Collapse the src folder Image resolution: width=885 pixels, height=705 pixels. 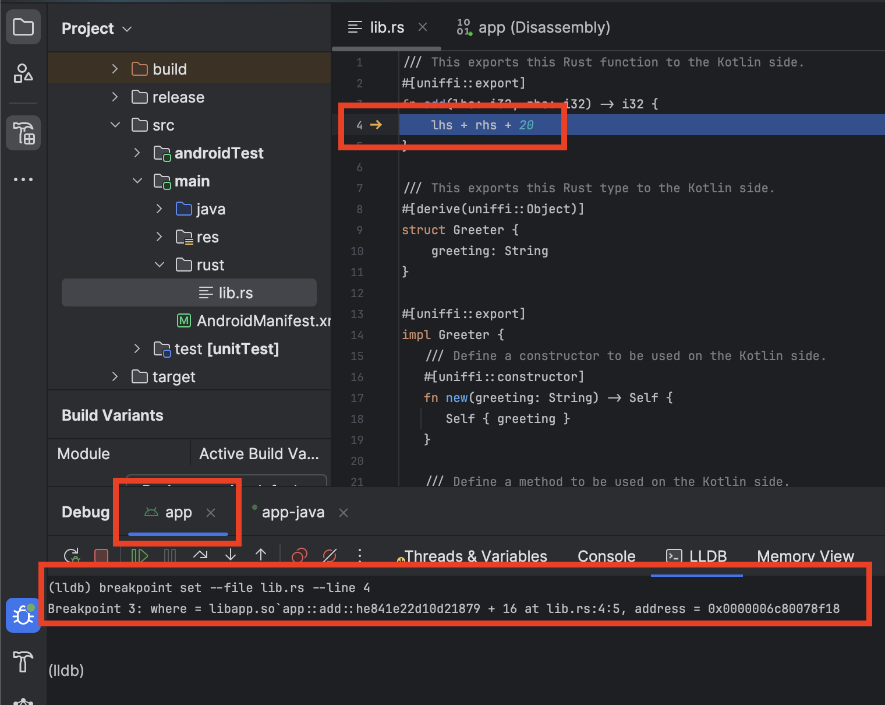(115, 125)
